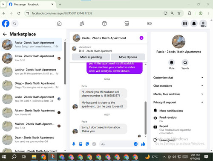Open the account profile picture menu
This screenshot has width=213, height=161.
pyautogui.click(x=203, y=23)
